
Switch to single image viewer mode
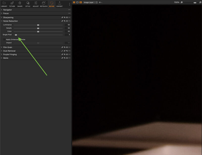[77, 2]
